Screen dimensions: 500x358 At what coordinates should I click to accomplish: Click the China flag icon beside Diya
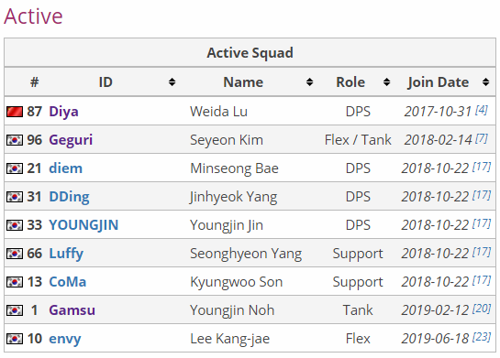click(15, 112)
